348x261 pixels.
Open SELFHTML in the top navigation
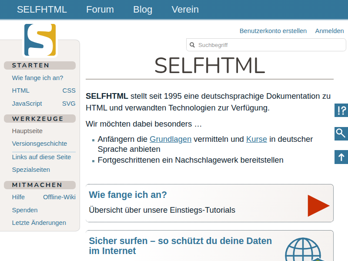(42, 10)
